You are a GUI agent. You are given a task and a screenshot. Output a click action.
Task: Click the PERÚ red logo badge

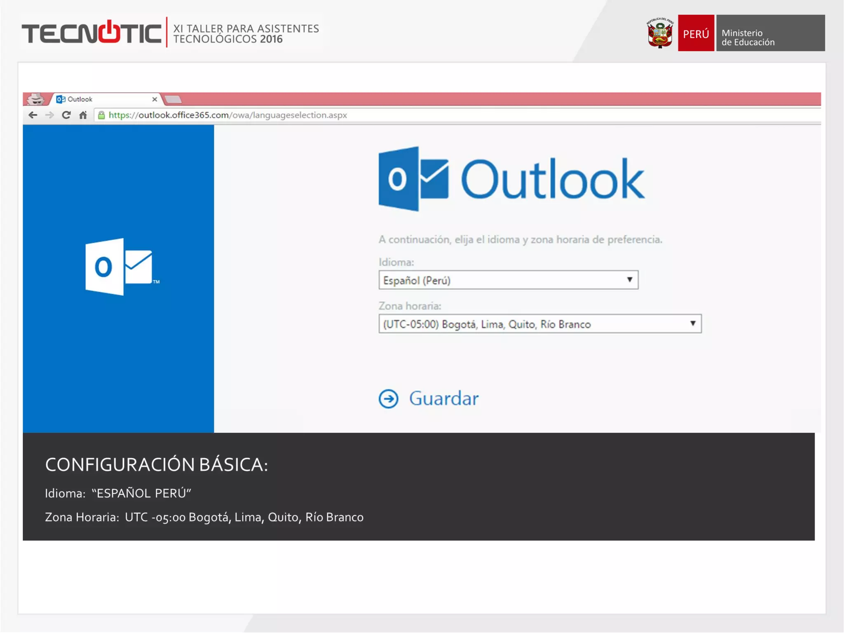696,33
